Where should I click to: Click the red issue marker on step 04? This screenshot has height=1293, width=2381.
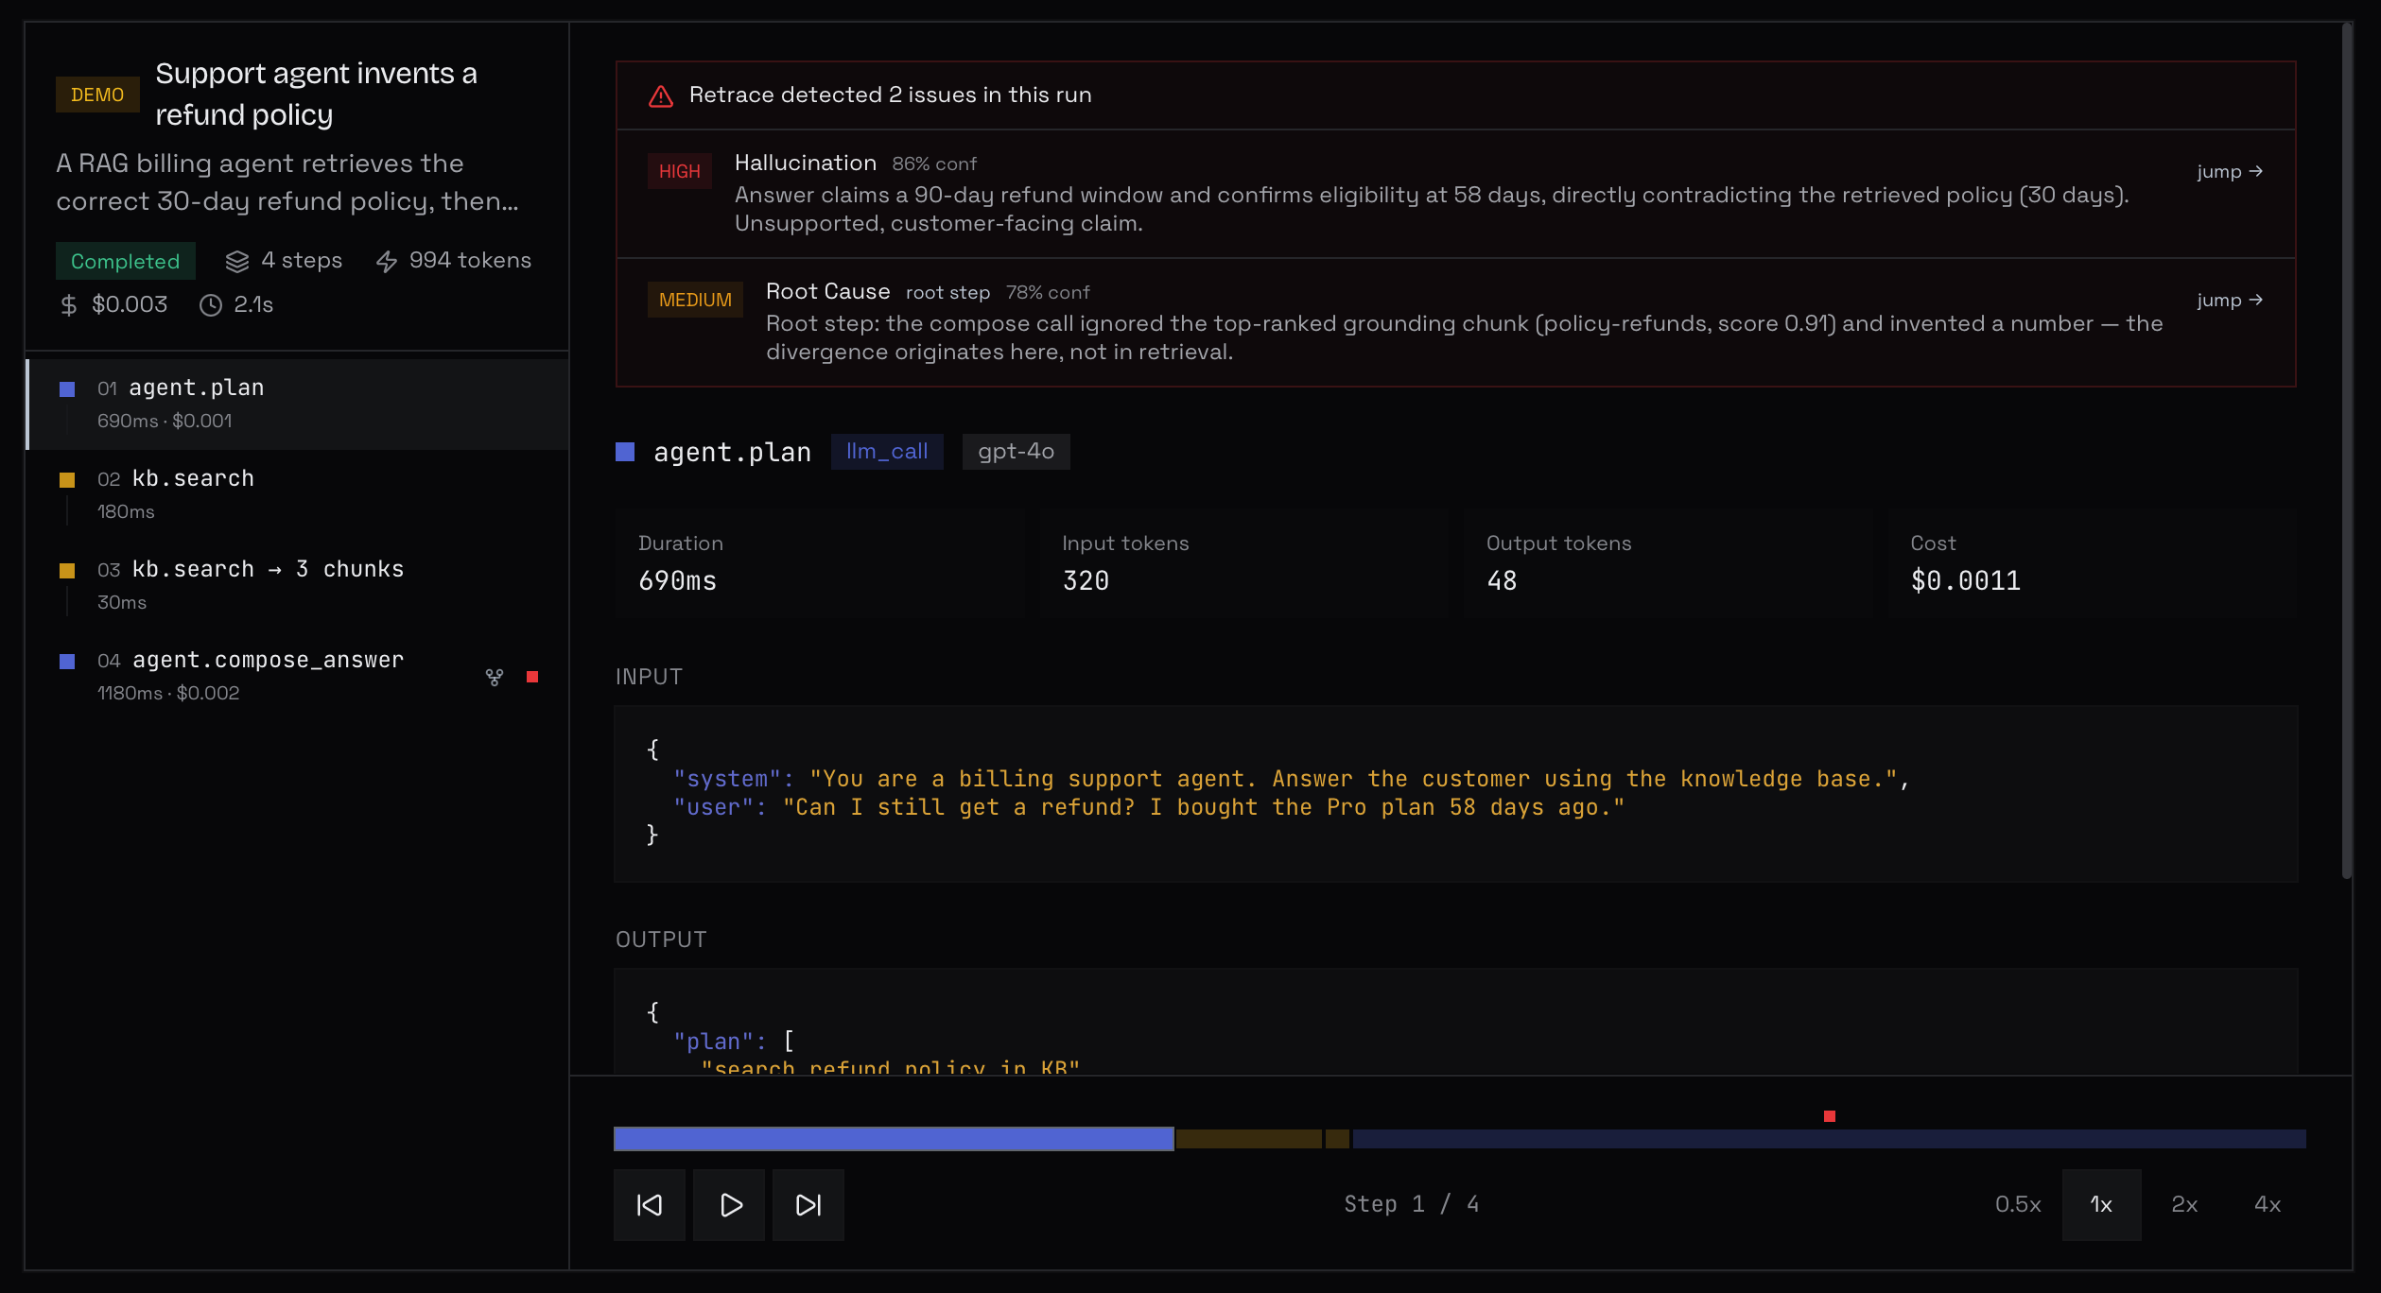coord(532,677)
